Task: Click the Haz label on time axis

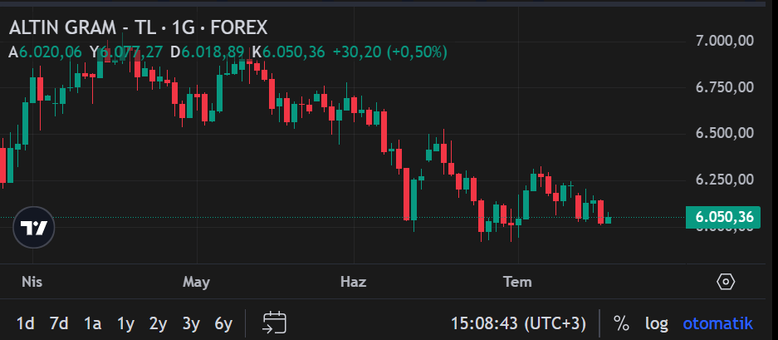Action: coord(353,282)
